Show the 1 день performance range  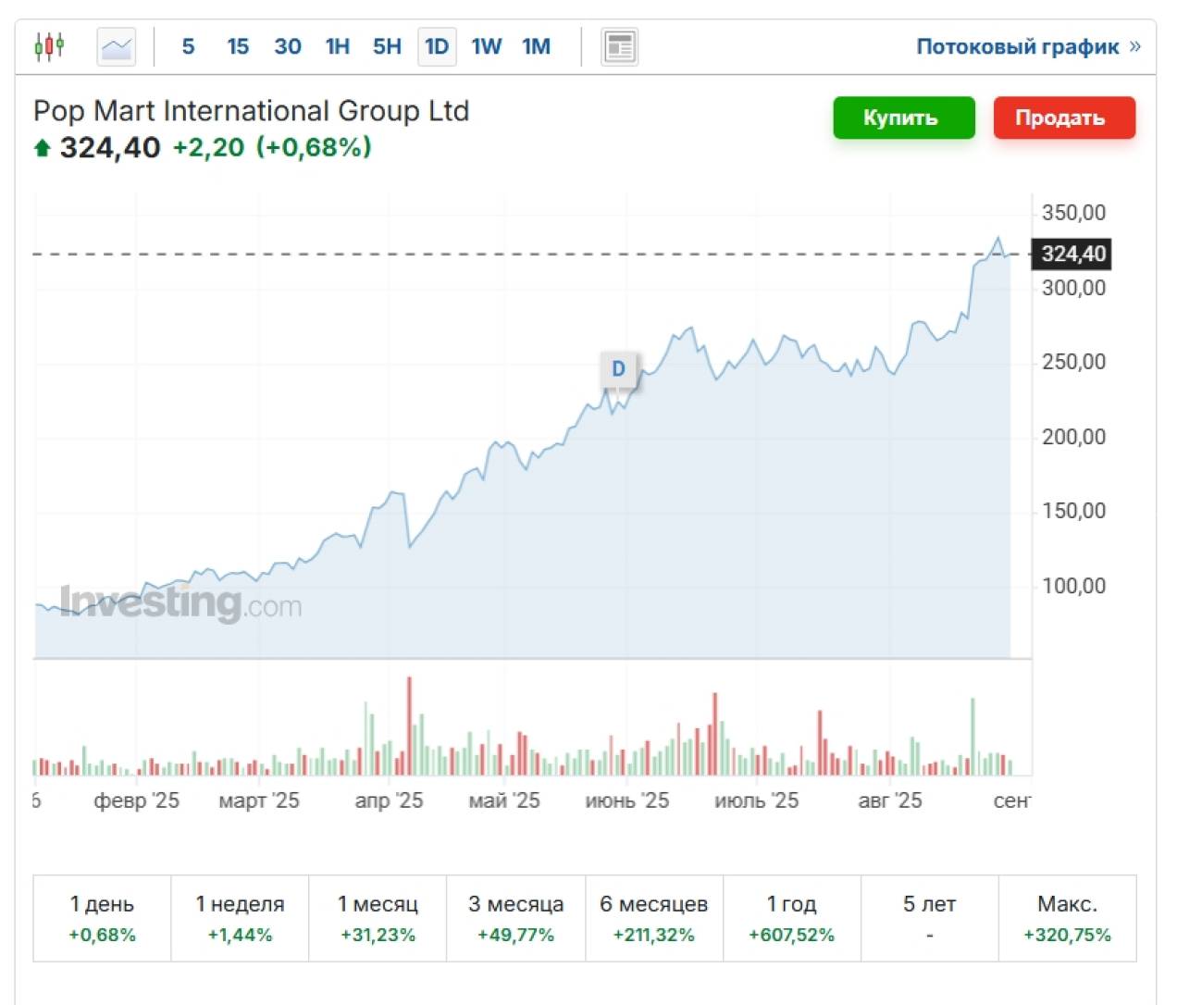(x=102, y=918)
